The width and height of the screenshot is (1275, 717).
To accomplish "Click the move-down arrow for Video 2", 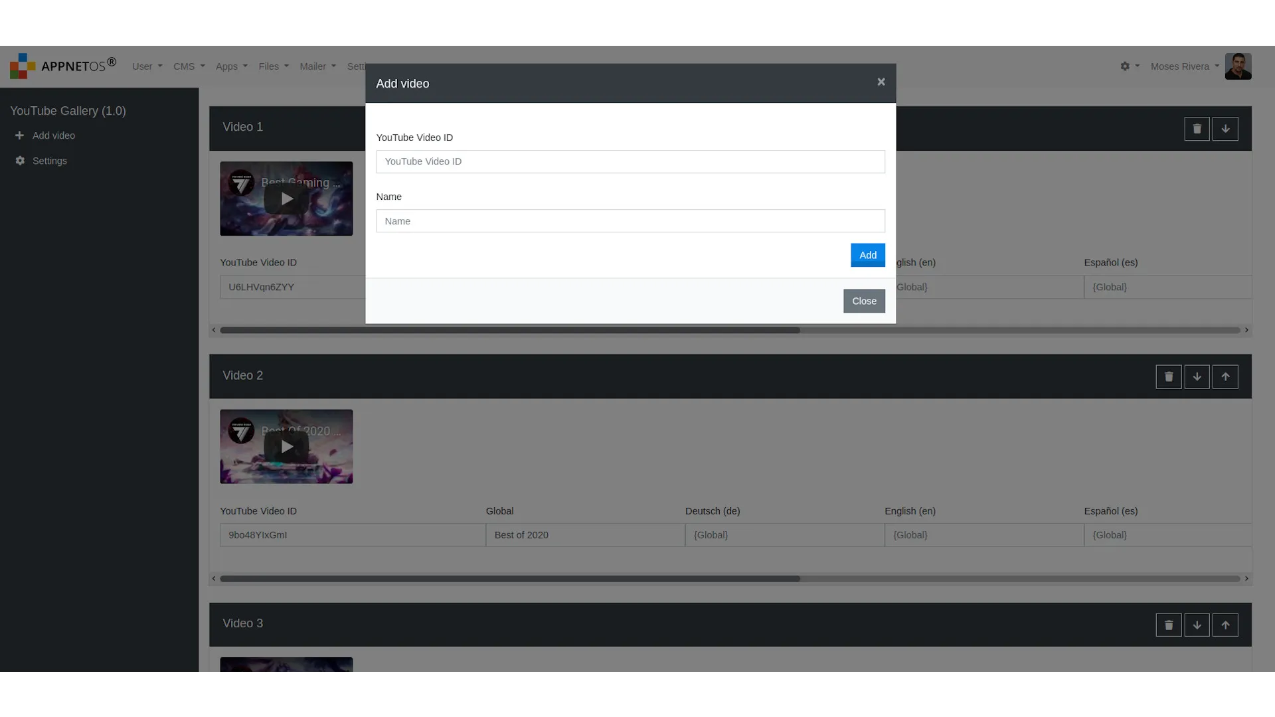I will (x=1197, y=376).
